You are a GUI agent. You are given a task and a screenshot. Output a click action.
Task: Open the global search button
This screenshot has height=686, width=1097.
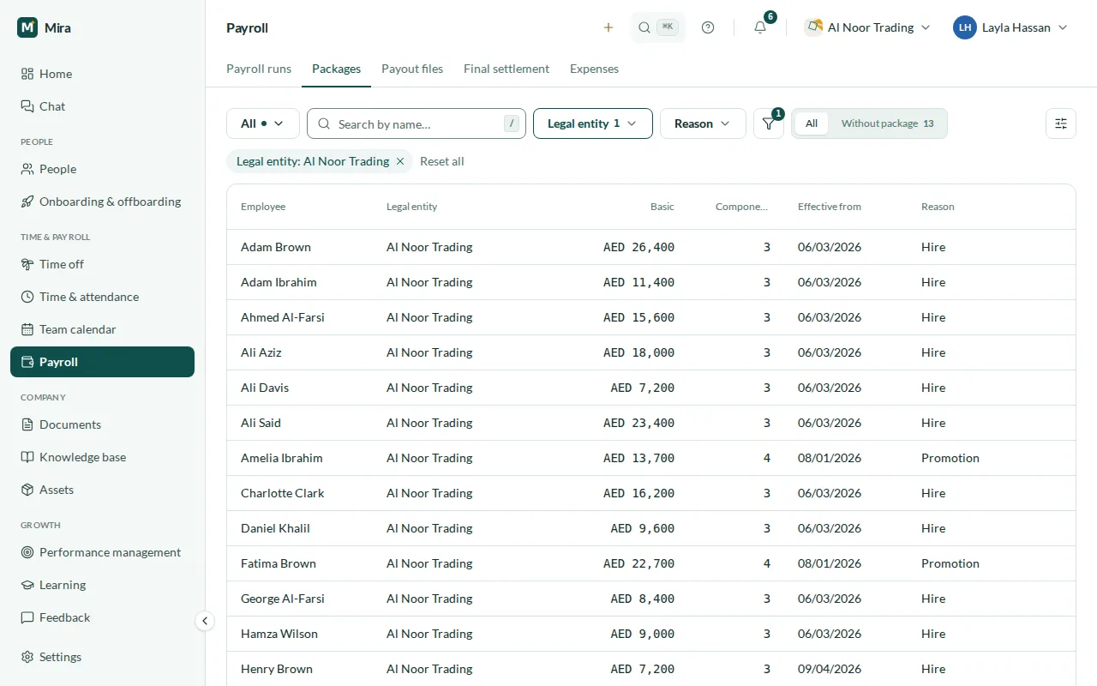658,27
